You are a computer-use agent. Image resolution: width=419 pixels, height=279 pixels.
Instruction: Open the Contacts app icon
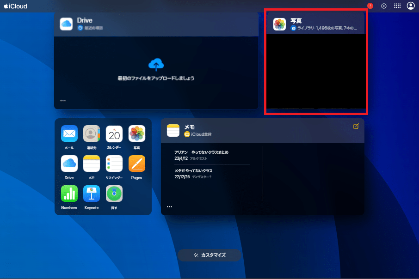pos(92,133)
